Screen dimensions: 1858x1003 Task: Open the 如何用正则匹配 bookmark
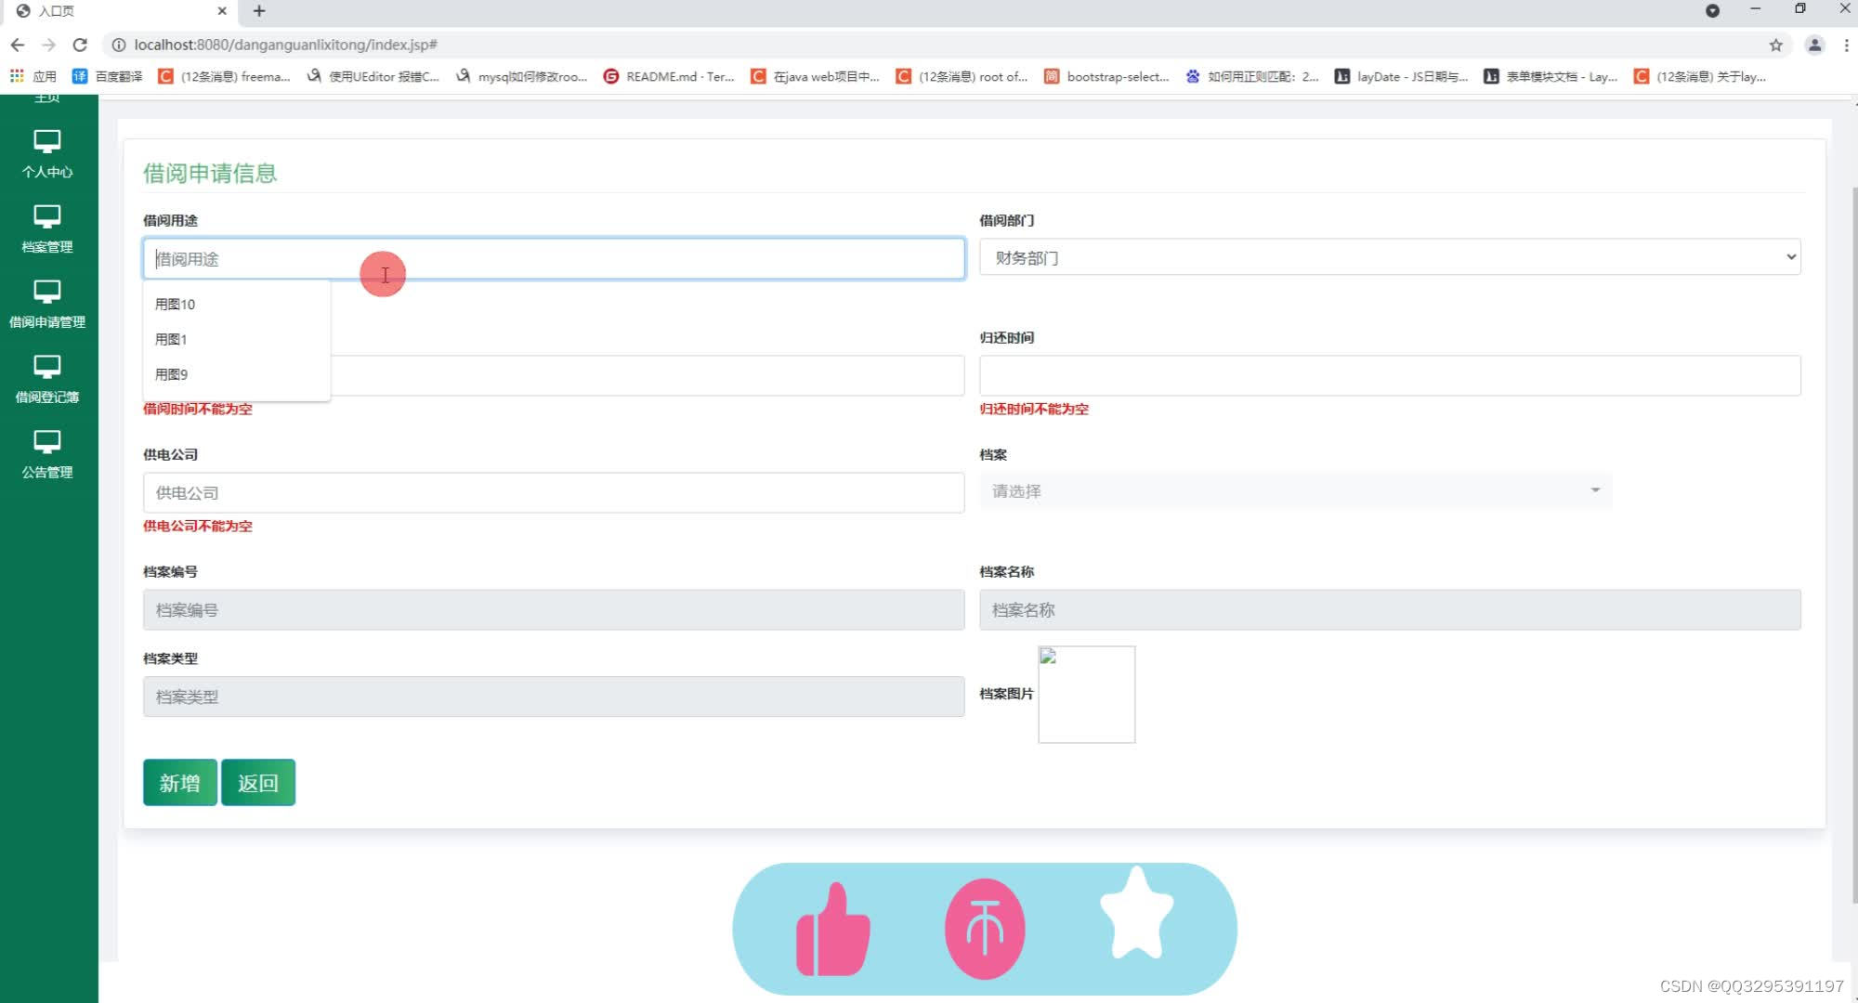click(1252, 76)
